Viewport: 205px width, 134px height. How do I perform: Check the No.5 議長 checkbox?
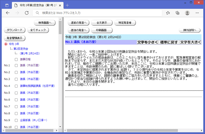pos(16,93)
